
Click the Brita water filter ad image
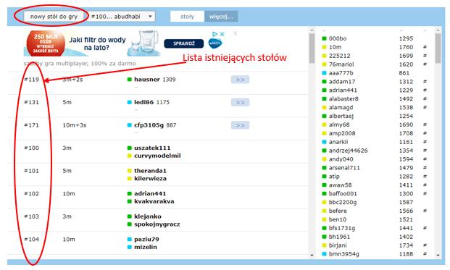124,43
